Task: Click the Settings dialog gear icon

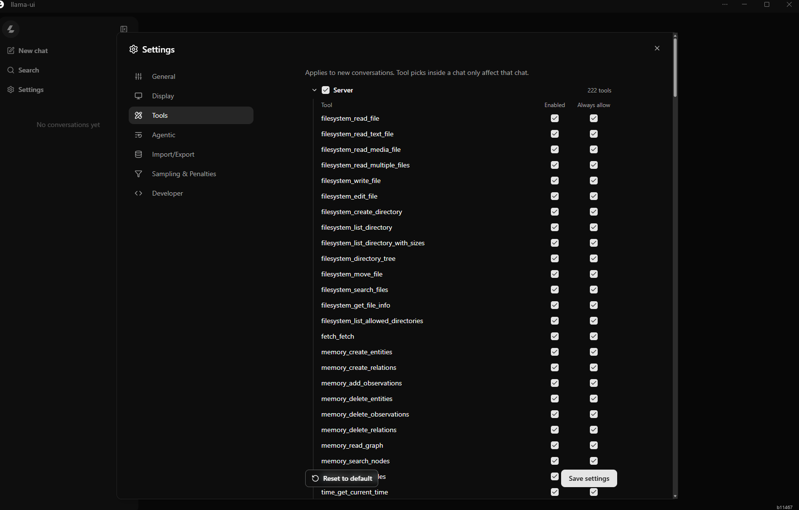Action: tap(134, 49)
